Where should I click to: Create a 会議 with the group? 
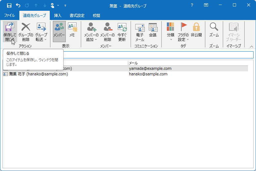(153, 30)
